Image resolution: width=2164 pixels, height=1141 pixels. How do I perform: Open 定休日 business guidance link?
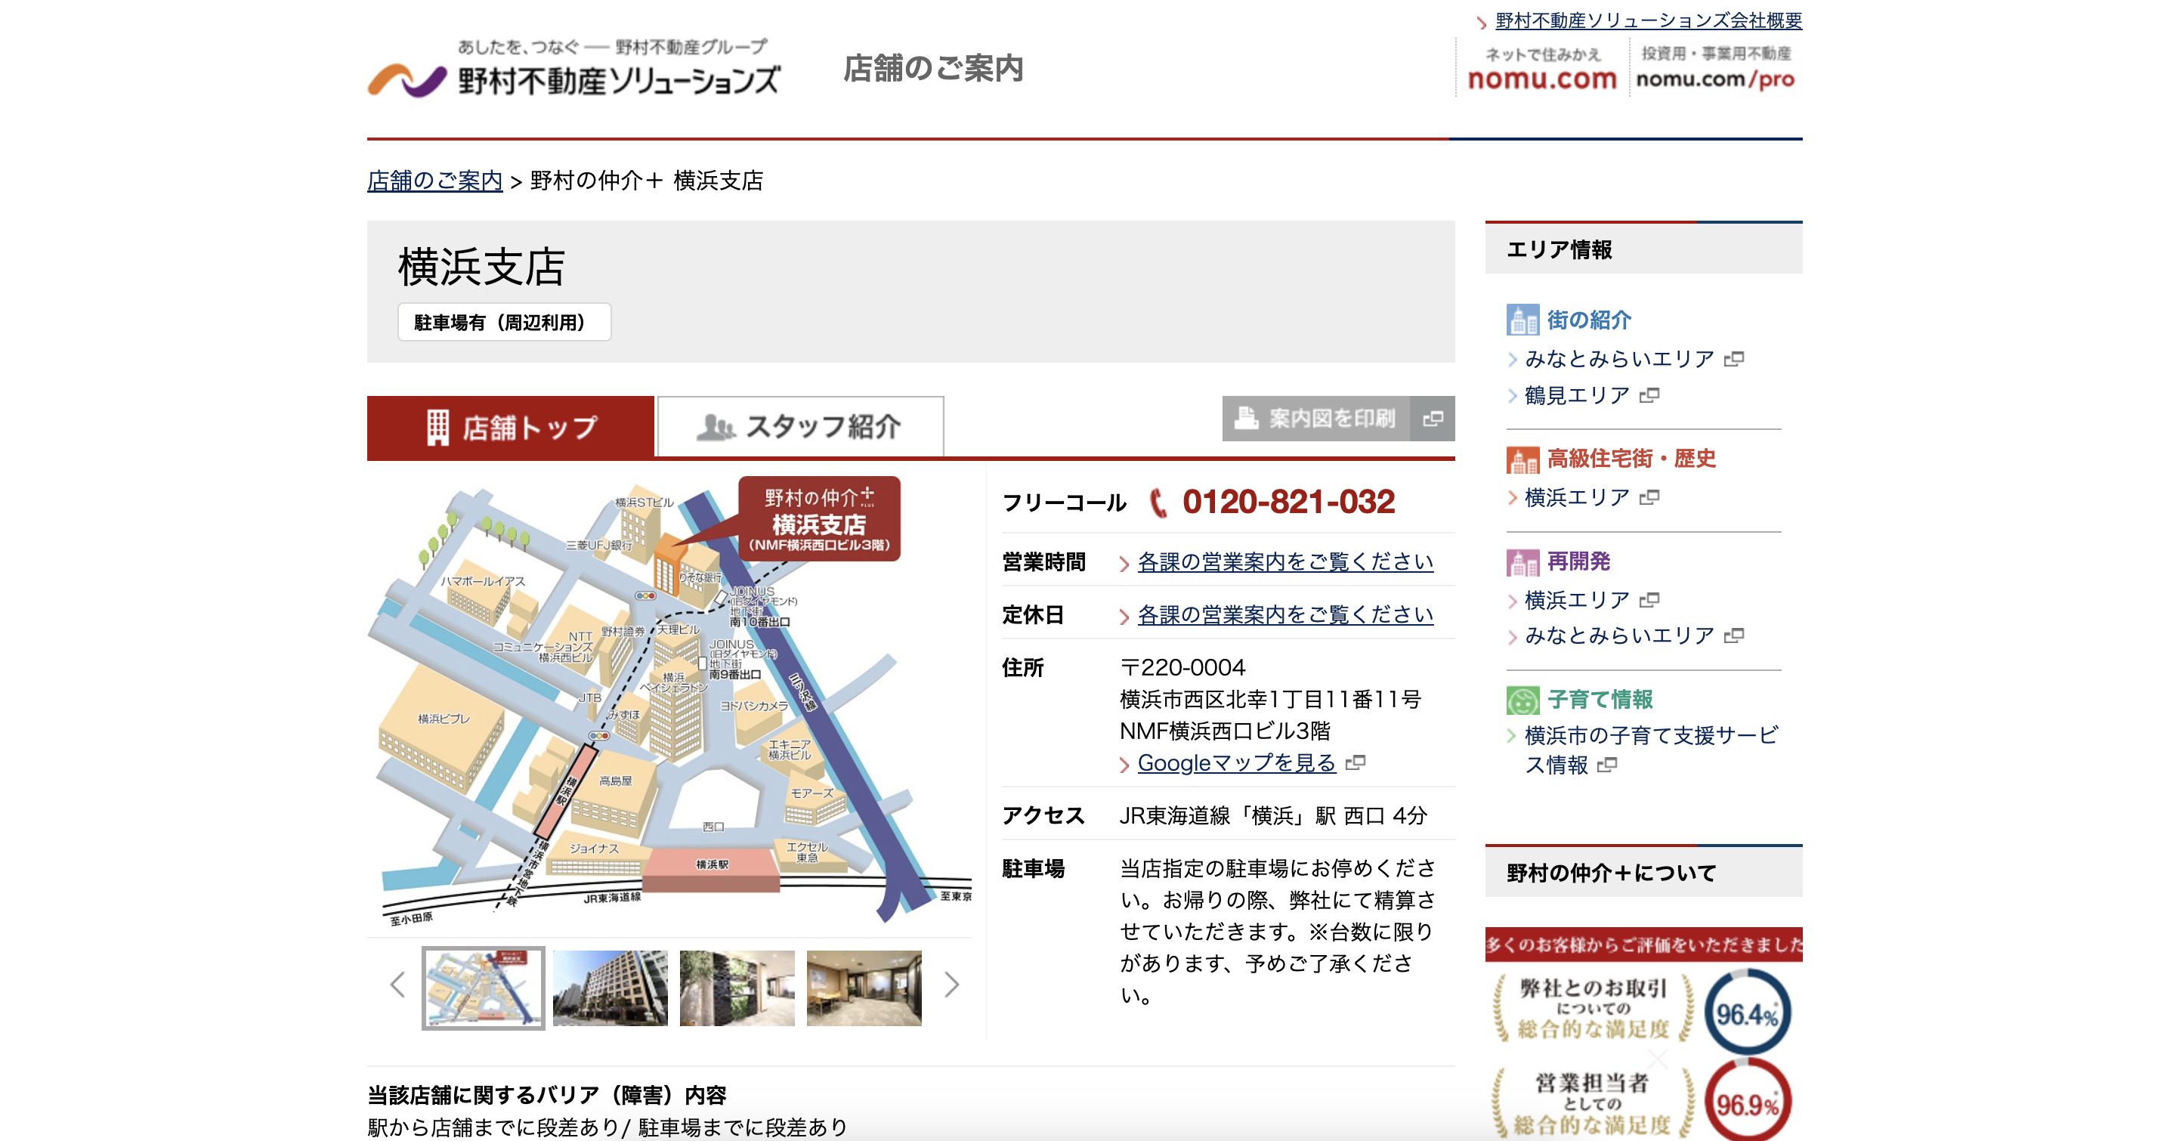tap(1285, 614)
